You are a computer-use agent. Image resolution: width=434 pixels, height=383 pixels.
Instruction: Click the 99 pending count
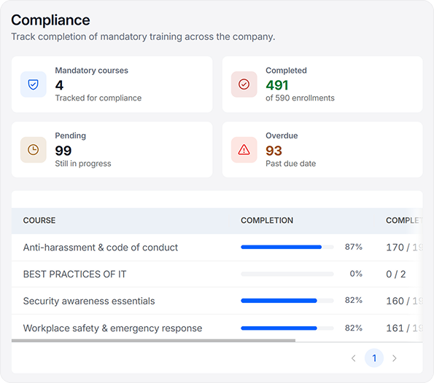[x=63, y=151]
